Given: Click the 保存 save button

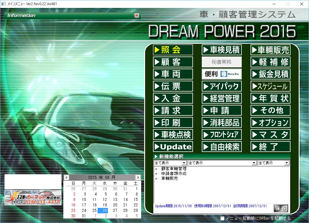Looking at the screenshot, I should point(281,208).
